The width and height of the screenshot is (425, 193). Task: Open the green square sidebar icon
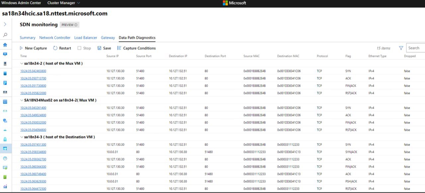coord(5,177)
